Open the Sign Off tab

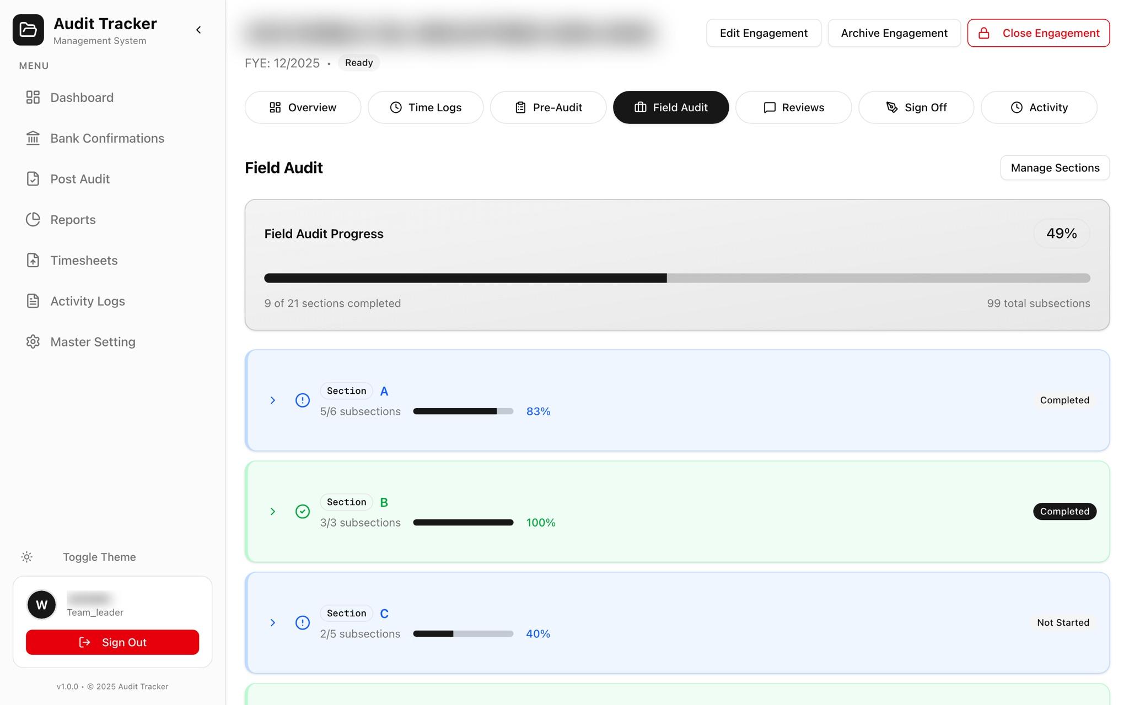pos(916,107)
